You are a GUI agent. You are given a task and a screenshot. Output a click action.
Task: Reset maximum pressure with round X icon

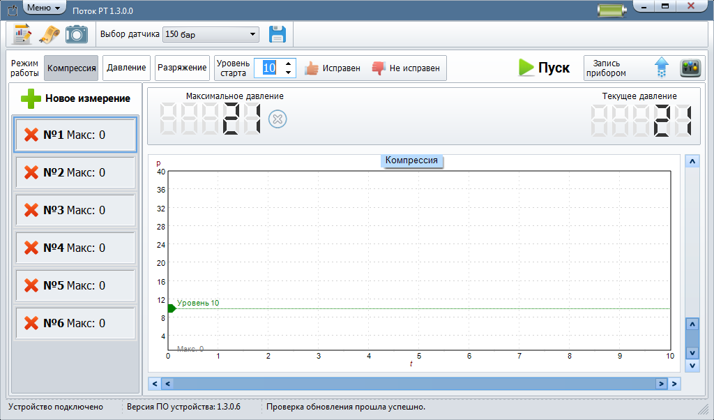click(278, 119)
